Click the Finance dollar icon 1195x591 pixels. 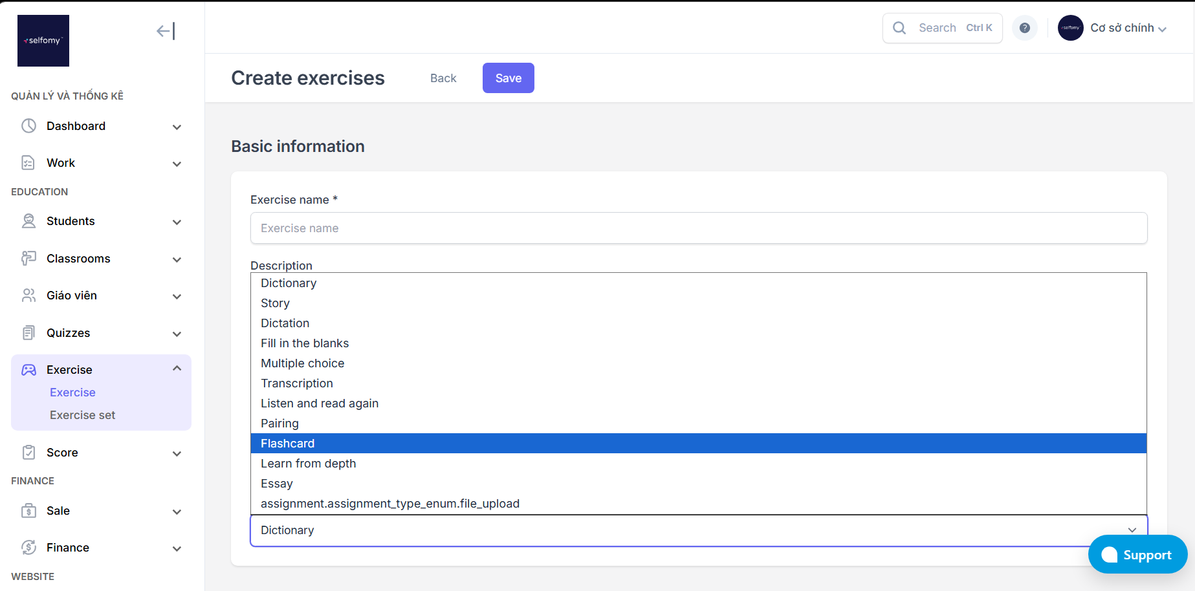click(x=28, y=548)
